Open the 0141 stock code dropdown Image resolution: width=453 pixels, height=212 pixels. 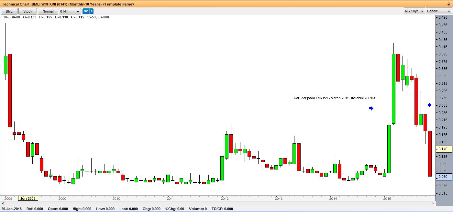tap(70, 11)
